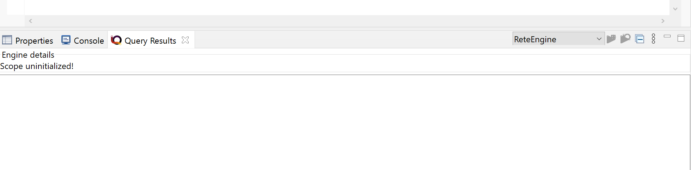Click inside the editor area above the scrollbar
This screenshot has height=170, width=691.
[x=347, y=7]
